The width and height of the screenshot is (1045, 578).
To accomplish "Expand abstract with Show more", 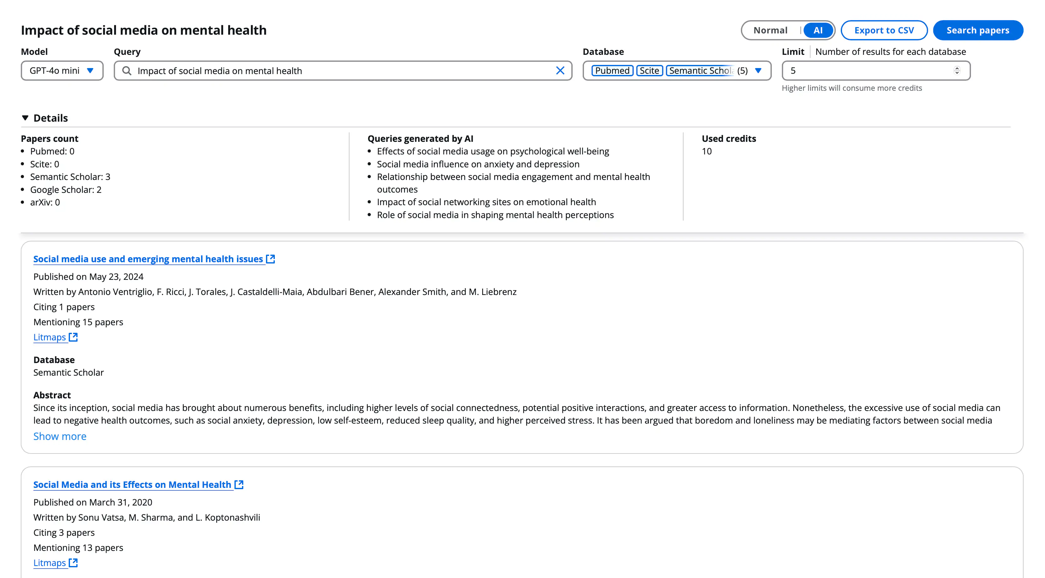I will tap(60, 436).
